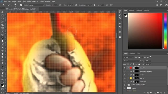Image resolution: width=168 pixels, height=94 pixels.
Task: Open the search icon at top right
Action: tap(157, 5)
